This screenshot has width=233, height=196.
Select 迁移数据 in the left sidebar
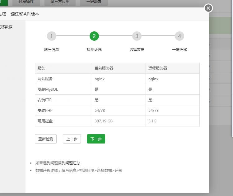6,27
